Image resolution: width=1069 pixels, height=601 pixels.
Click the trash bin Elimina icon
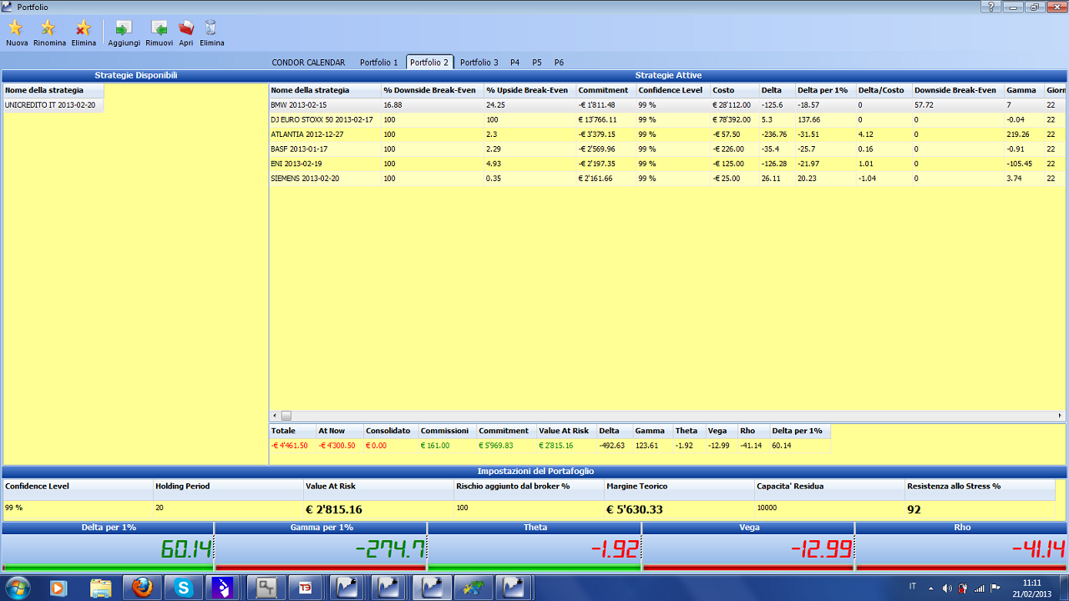click(211, 28)
